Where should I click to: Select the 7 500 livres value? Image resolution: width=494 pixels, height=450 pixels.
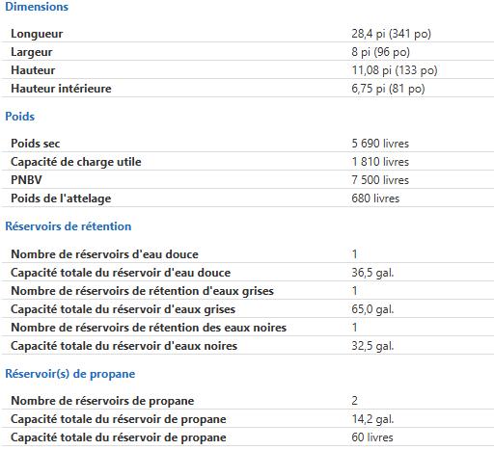click(380, 180)
